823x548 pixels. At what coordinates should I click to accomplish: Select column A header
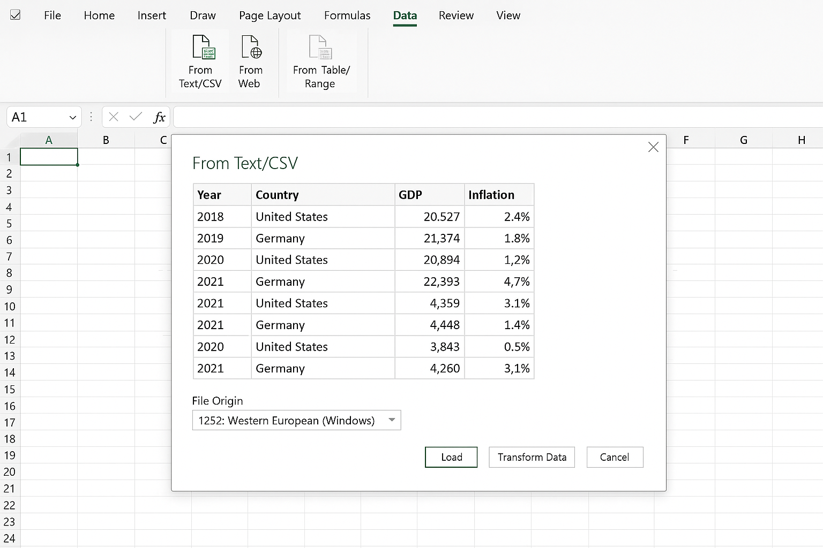click(x=49, y=140)
